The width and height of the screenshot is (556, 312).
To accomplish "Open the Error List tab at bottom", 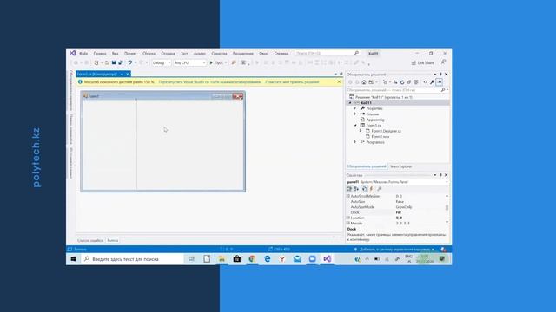I will coord(90,241).
